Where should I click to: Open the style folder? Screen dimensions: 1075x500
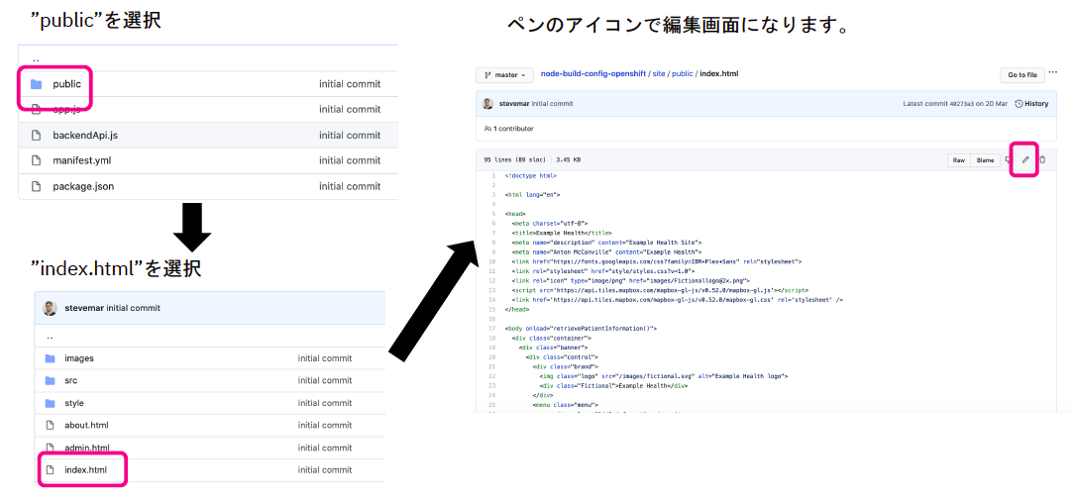(x=74, y=403)
